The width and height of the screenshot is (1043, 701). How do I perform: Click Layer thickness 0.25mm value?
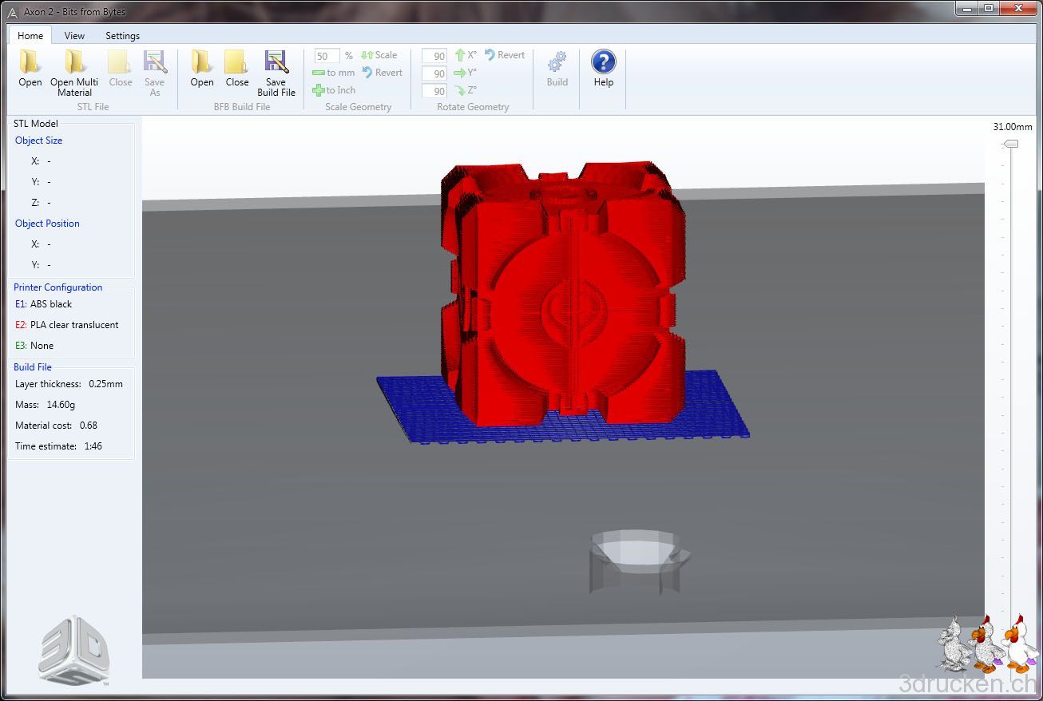pos(105,384)
